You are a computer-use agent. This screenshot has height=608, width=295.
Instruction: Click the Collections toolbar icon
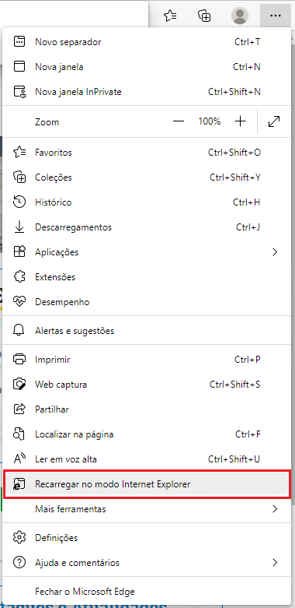(204, 16)
